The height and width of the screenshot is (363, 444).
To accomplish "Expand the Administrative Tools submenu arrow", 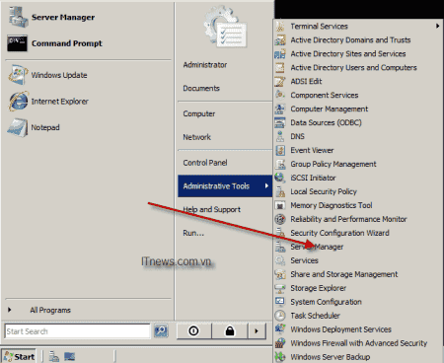I will (266, 185).
